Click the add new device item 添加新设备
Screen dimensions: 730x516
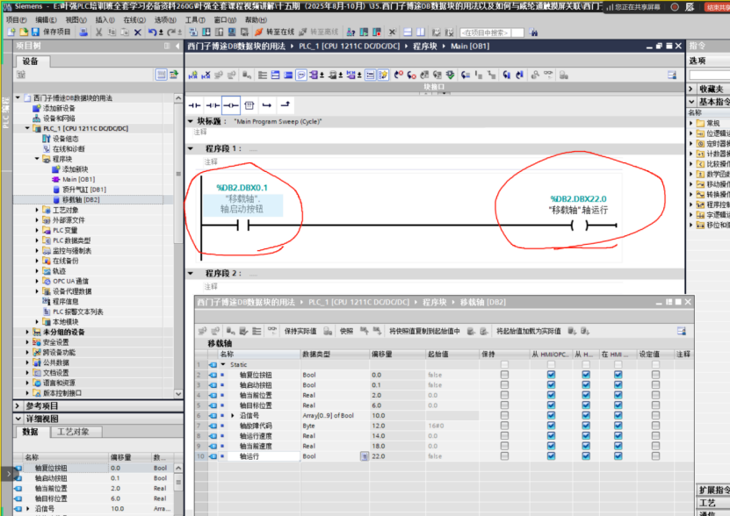pos(59,108)
